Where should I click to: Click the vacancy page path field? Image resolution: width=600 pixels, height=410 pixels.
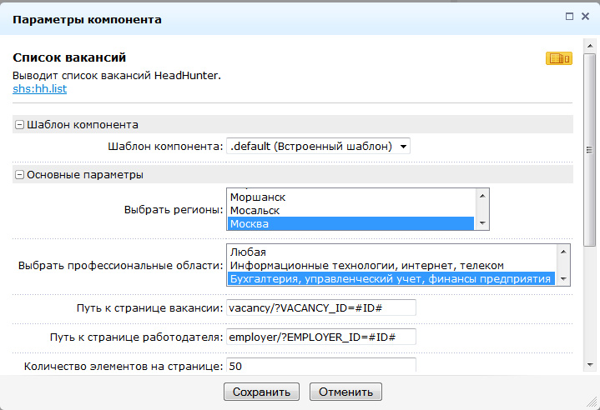pyautogui.click(x=320, y=307)
